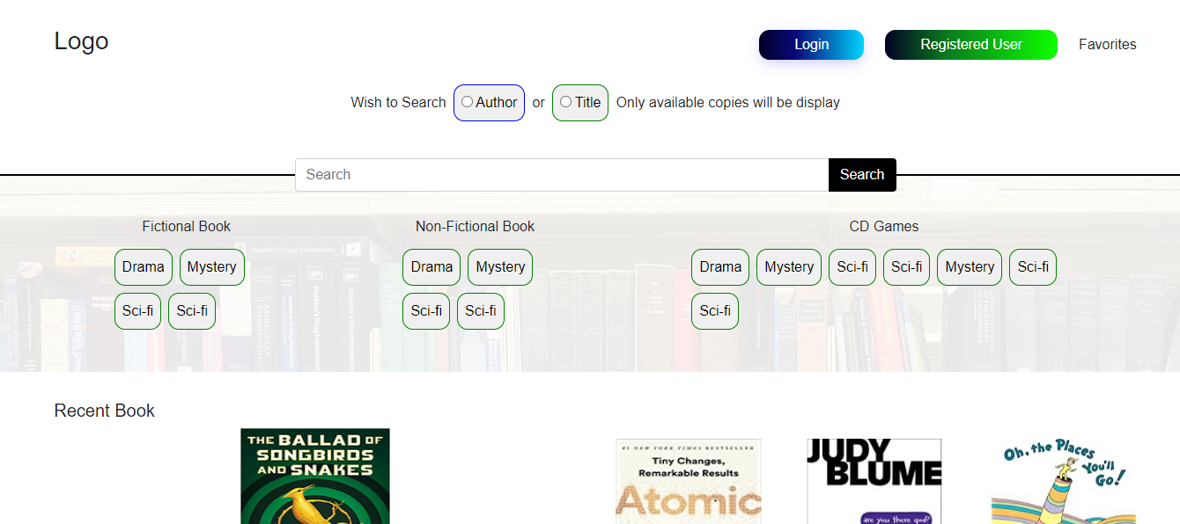Screen dimensions: 1180x524
Task: Choose Mystery under Fictional Book
Action: [x=212, y=267]
